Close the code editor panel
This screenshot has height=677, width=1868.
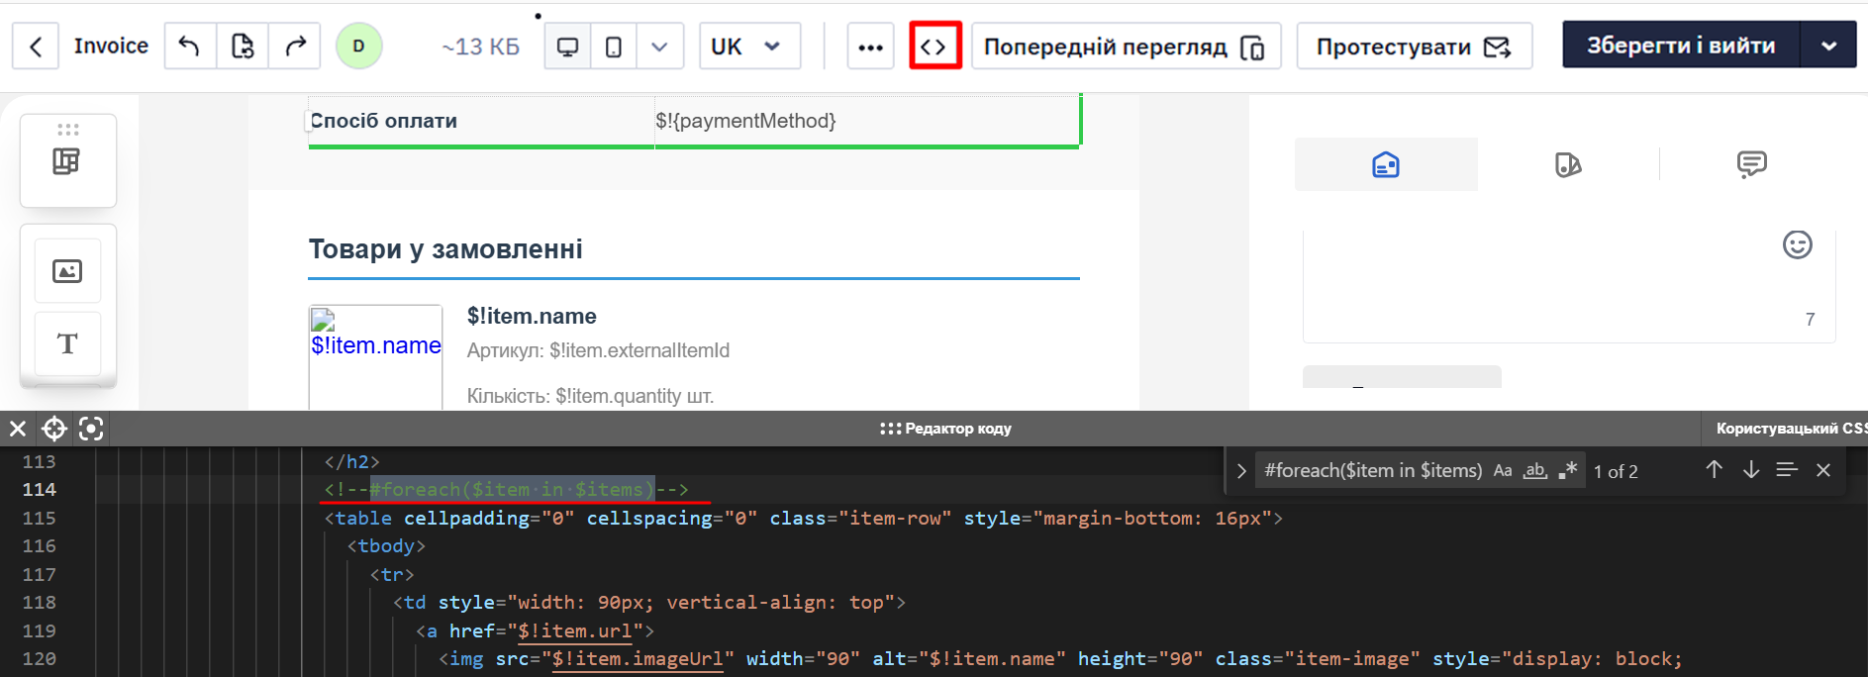click(x=18, y=429)
